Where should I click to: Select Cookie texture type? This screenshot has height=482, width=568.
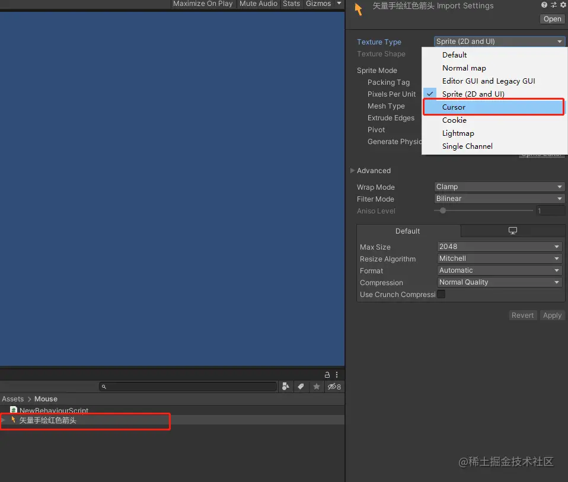point(494,120)
